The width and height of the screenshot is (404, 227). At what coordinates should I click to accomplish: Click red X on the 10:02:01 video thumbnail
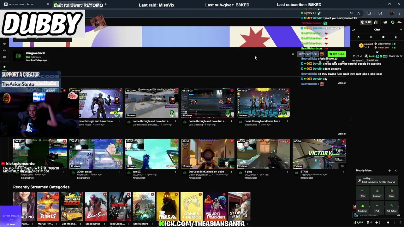point(176,90)
